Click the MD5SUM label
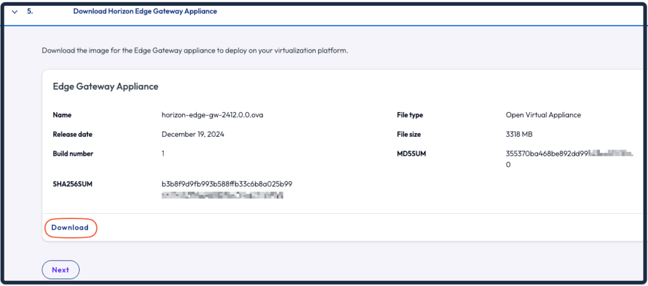 [411, 154]
